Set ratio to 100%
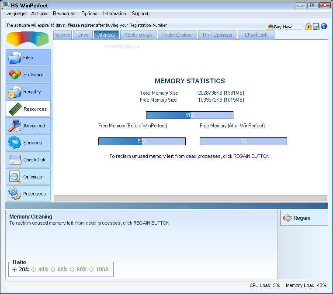This screenshot has width=333, height=294. pyautogui.click(x=91, y=270)
